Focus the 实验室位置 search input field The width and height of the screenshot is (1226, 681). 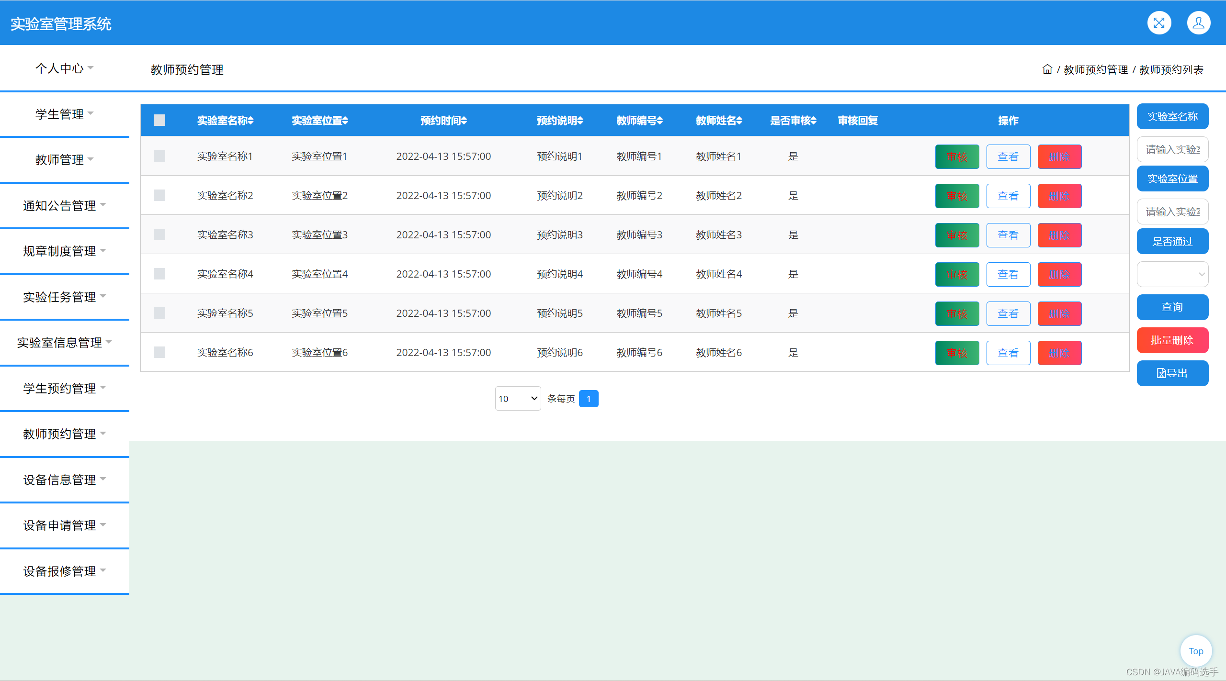click(1172, 212)
